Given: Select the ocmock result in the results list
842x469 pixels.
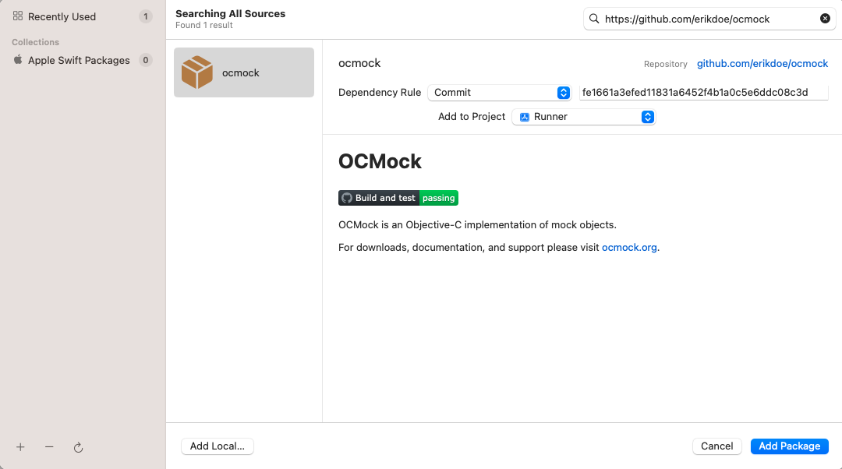Looking at the screenshot, I should click(x=244, y=72).
